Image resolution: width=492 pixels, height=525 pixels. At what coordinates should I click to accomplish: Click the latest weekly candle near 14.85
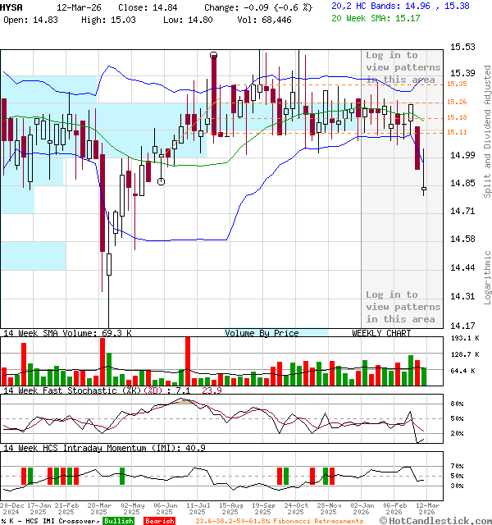coord(424,189)
